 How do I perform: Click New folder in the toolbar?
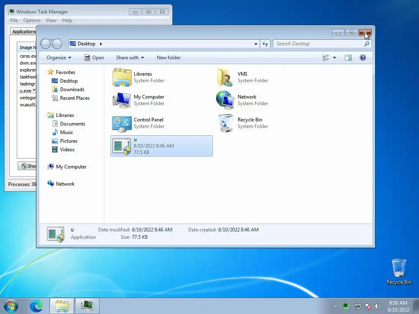point(168,58)
